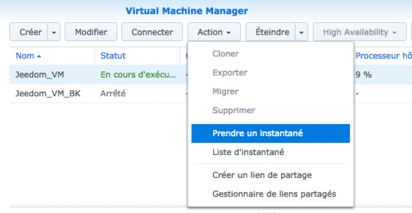Open the Créer dropdown arrow
The height and width of the screenshot is (213, 412).
[54, 32]
